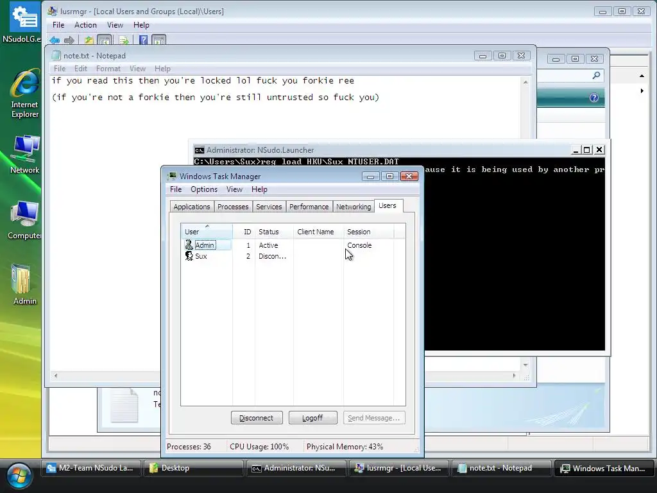Viewport: 657px width, 493px height.
Task: Switch to Services tab in Task Manager
Action: (269, 207)
